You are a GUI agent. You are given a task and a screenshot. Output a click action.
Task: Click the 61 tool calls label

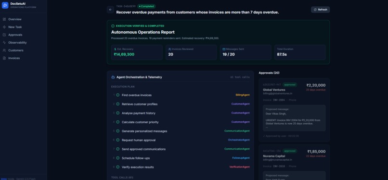(x=240, y=77)
